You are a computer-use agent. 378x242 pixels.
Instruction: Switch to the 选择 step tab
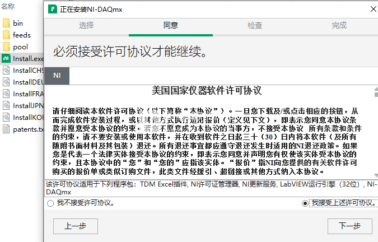pos(86,25)
